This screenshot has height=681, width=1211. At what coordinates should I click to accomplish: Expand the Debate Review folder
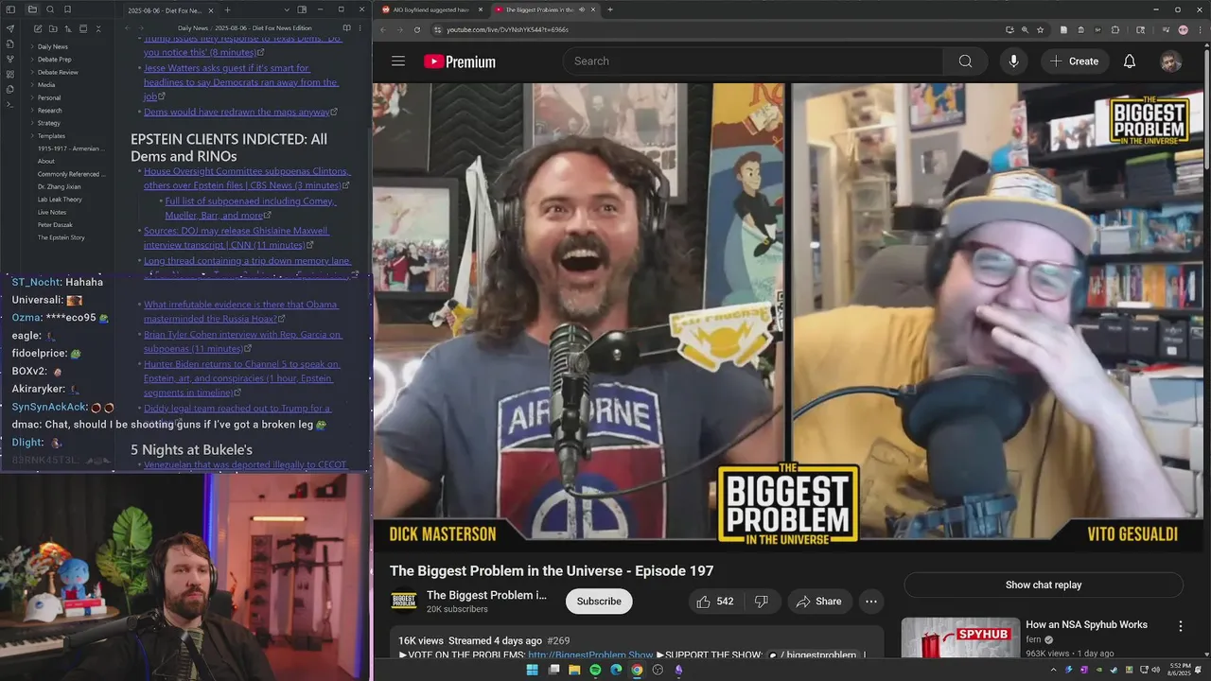pyautogui.click(x=58, y=72)
